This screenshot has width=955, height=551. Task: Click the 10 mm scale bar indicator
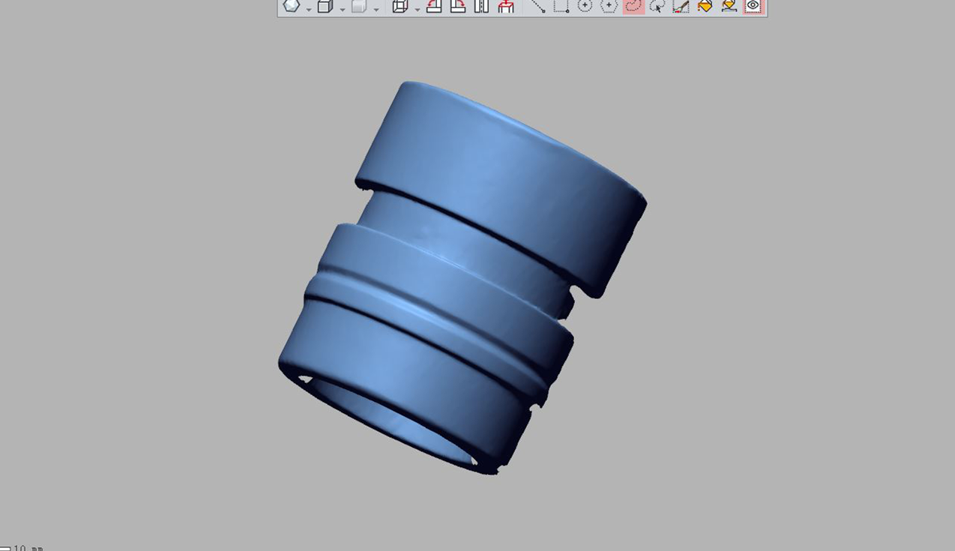21,547
